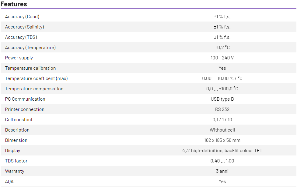Click the Temperature calibration row label
297x187 pixels.
pos(30,68)
